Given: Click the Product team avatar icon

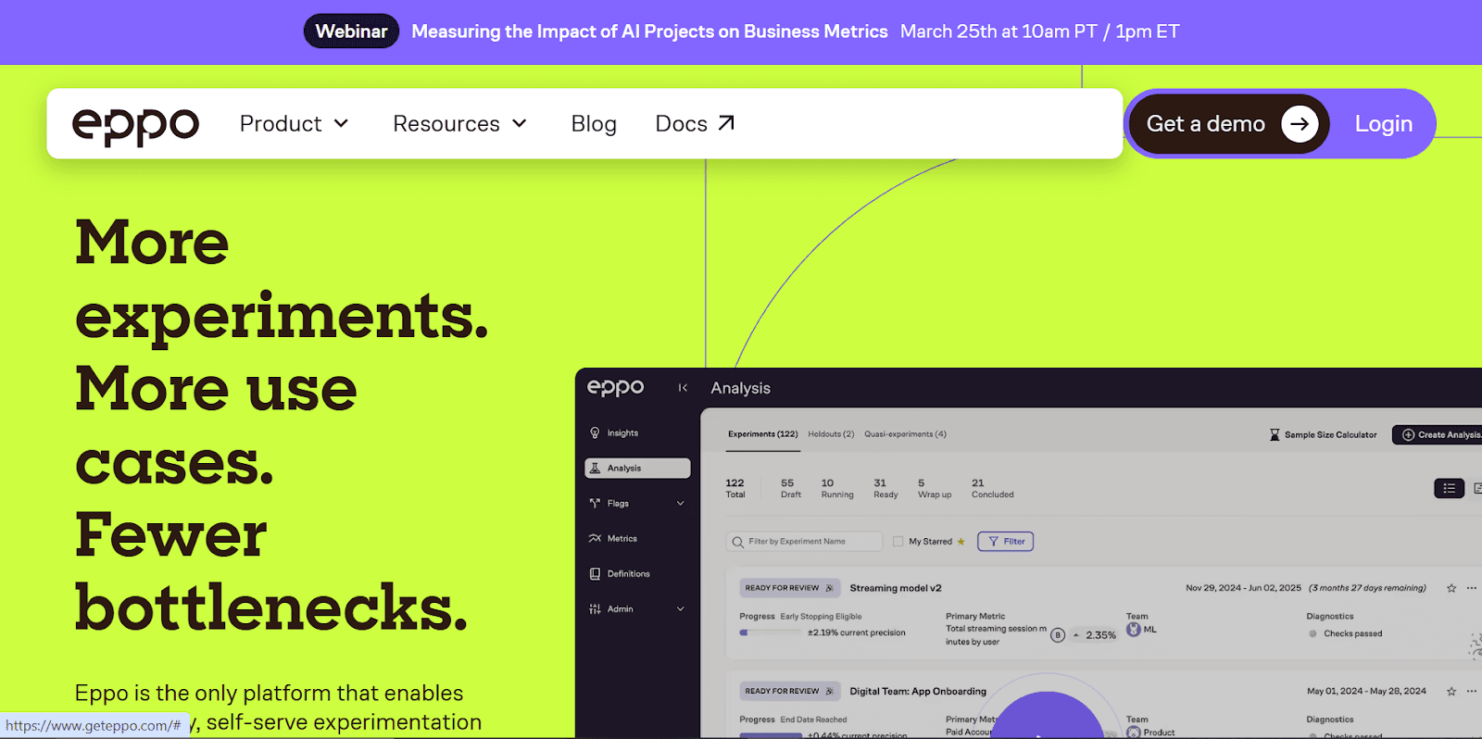Looking at the screenshot, I should pos(1133,733).
